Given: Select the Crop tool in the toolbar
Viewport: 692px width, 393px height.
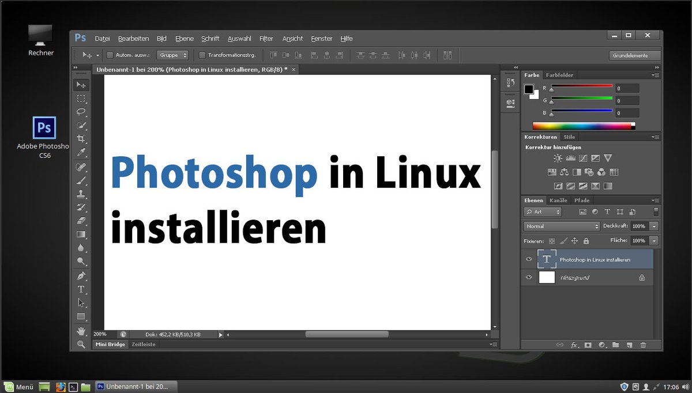Looking at the screenshot, I should [81, 139].
